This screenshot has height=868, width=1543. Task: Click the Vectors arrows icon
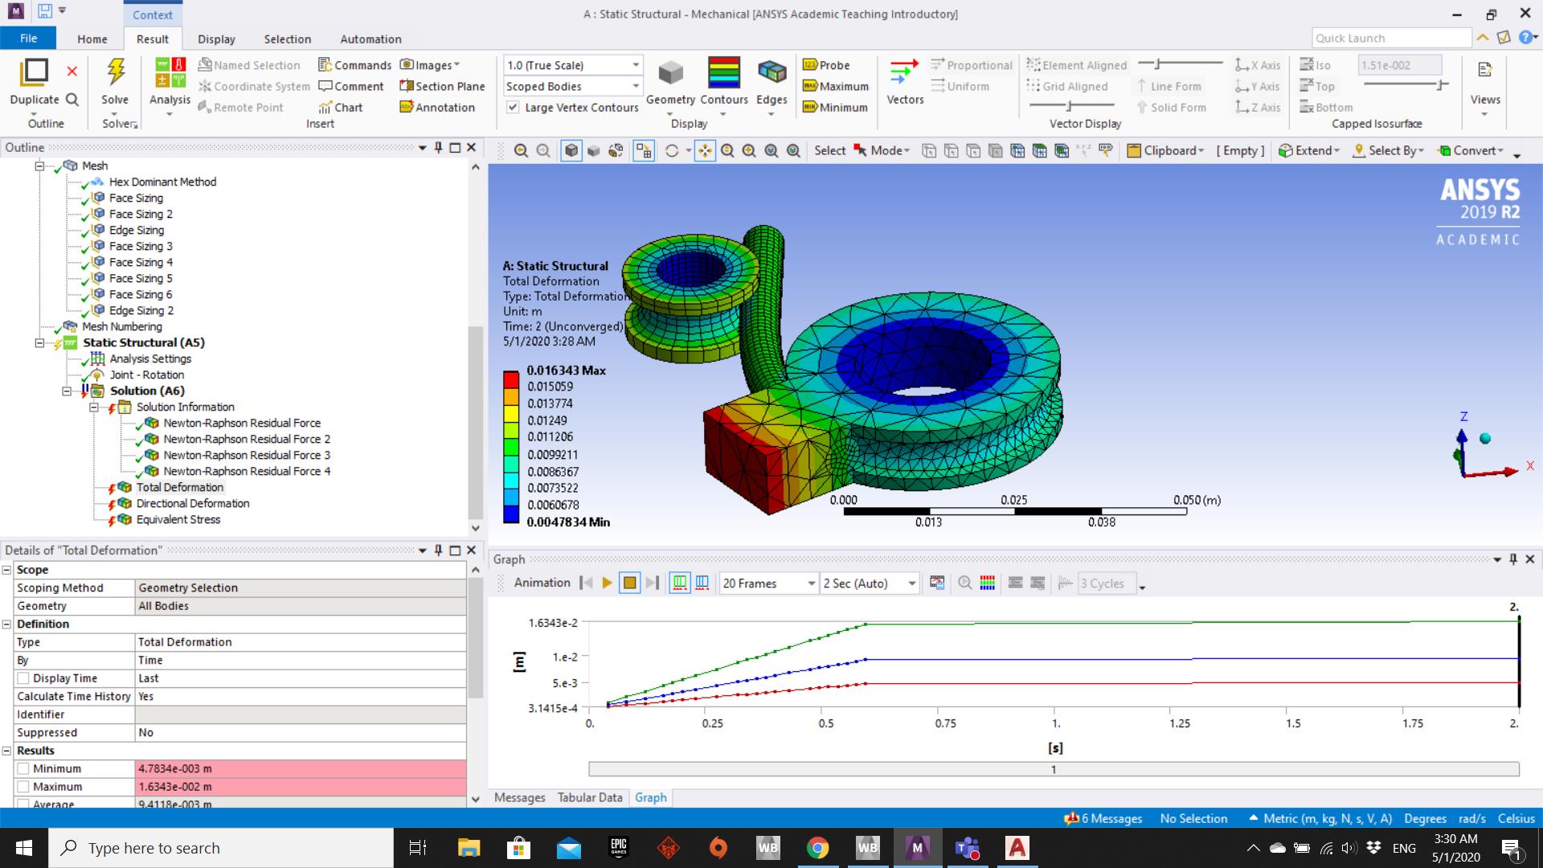(904, 72)
